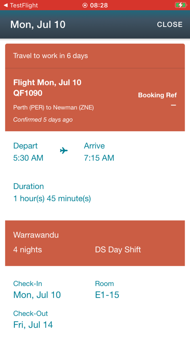Tap the DS Day Shift label

[118, 250]
